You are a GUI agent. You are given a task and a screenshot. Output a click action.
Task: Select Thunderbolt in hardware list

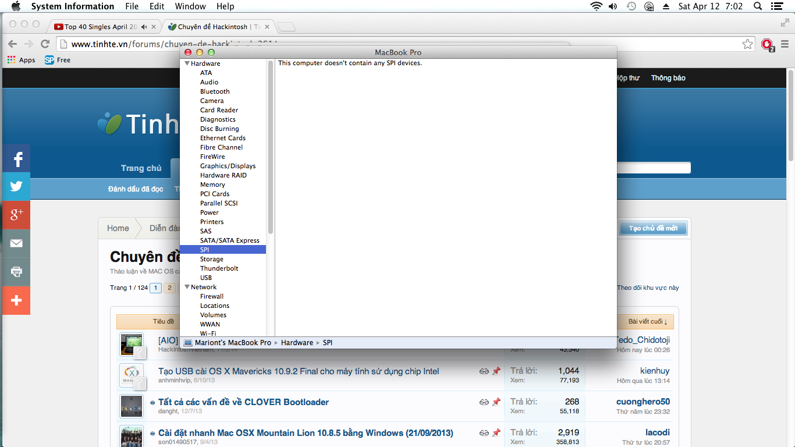[x=219, y=268]
